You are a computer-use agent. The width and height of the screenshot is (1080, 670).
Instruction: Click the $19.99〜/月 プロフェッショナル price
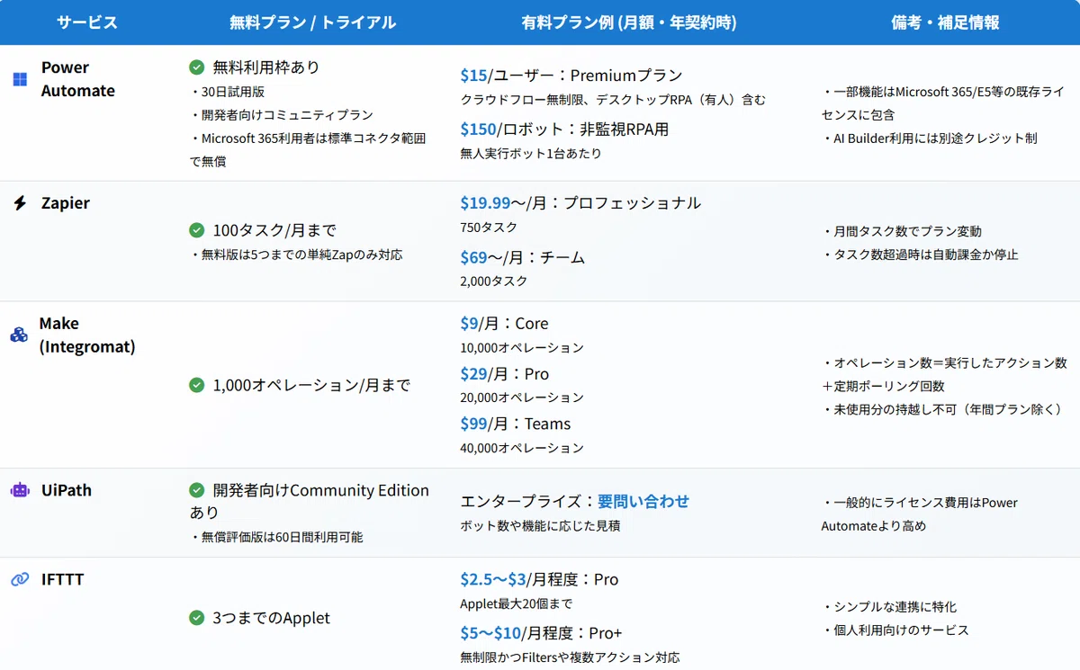580,203
